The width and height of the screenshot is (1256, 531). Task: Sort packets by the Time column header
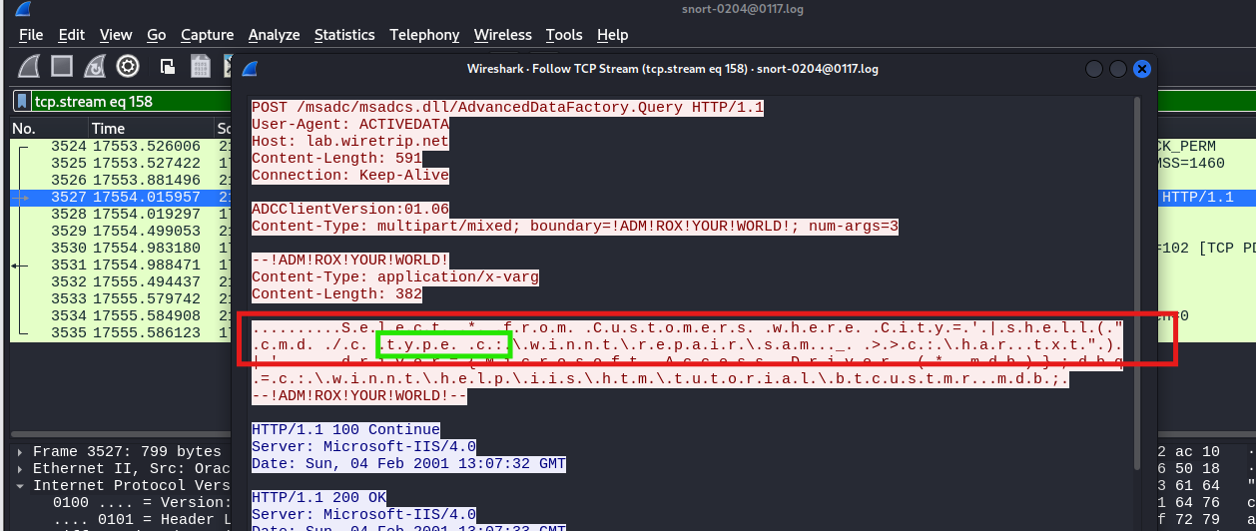click(x=149, y=128)
